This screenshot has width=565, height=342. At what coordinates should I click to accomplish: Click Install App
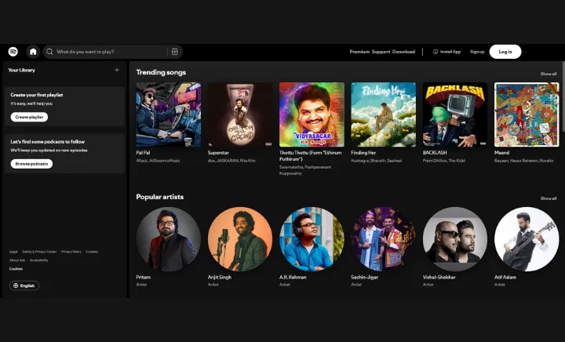[447, 52]
